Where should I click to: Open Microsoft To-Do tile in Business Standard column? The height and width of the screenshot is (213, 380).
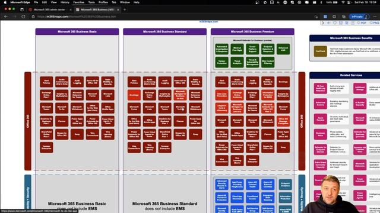[x=180, y=108]
